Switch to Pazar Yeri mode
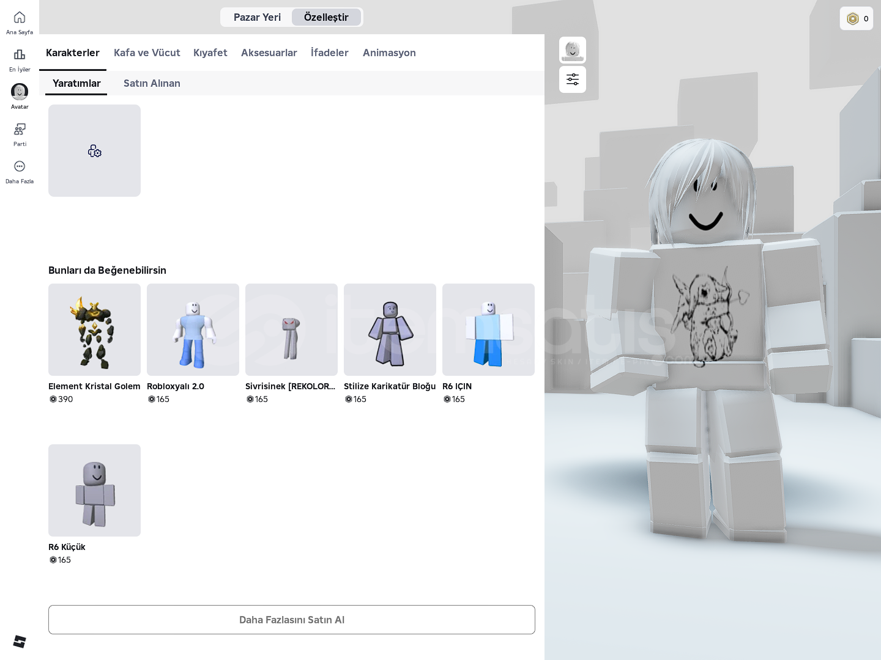This screenshot has width=881, height=660. (257, 17)
